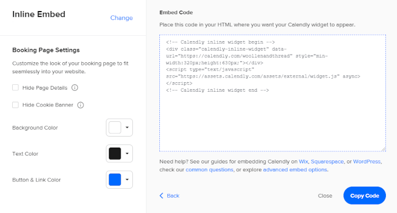The height and width of the screenshot is (213, 397).
Task: Enable the Hide Page Details checkbox
Action: (x=15, y=88)
